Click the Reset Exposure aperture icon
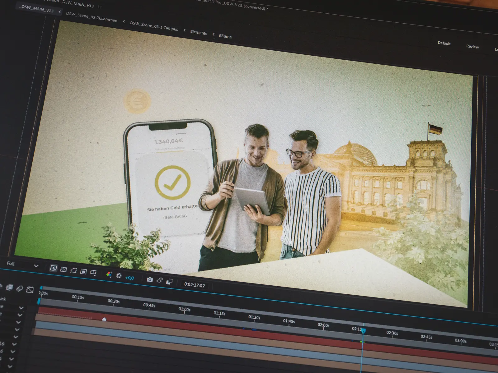Image resolution: width=498 pixels, height=373 pixels. pos(119,275)
